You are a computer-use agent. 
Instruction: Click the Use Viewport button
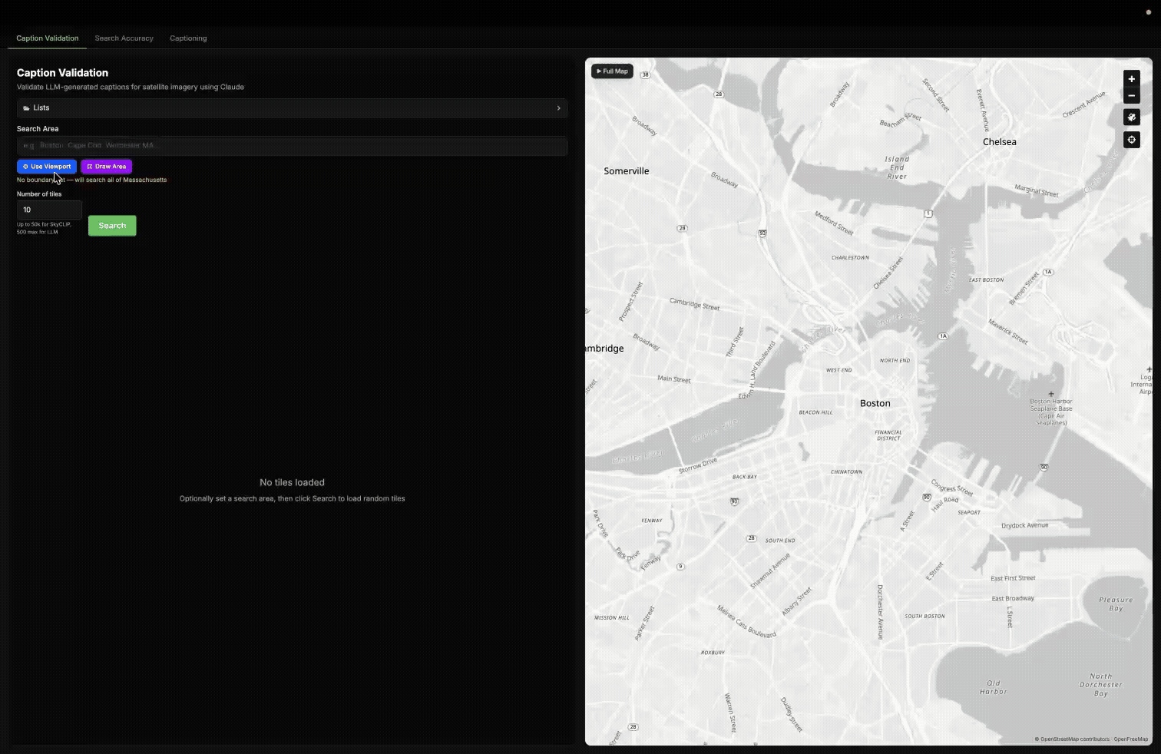point(47,167)
